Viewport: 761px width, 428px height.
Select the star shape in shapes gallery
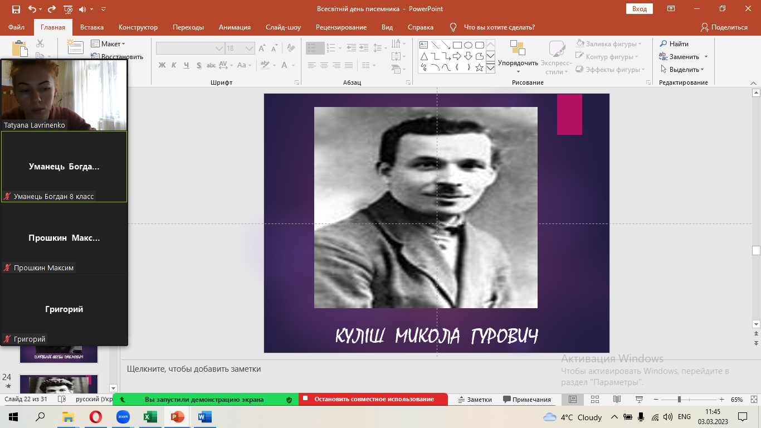(480, 68)
